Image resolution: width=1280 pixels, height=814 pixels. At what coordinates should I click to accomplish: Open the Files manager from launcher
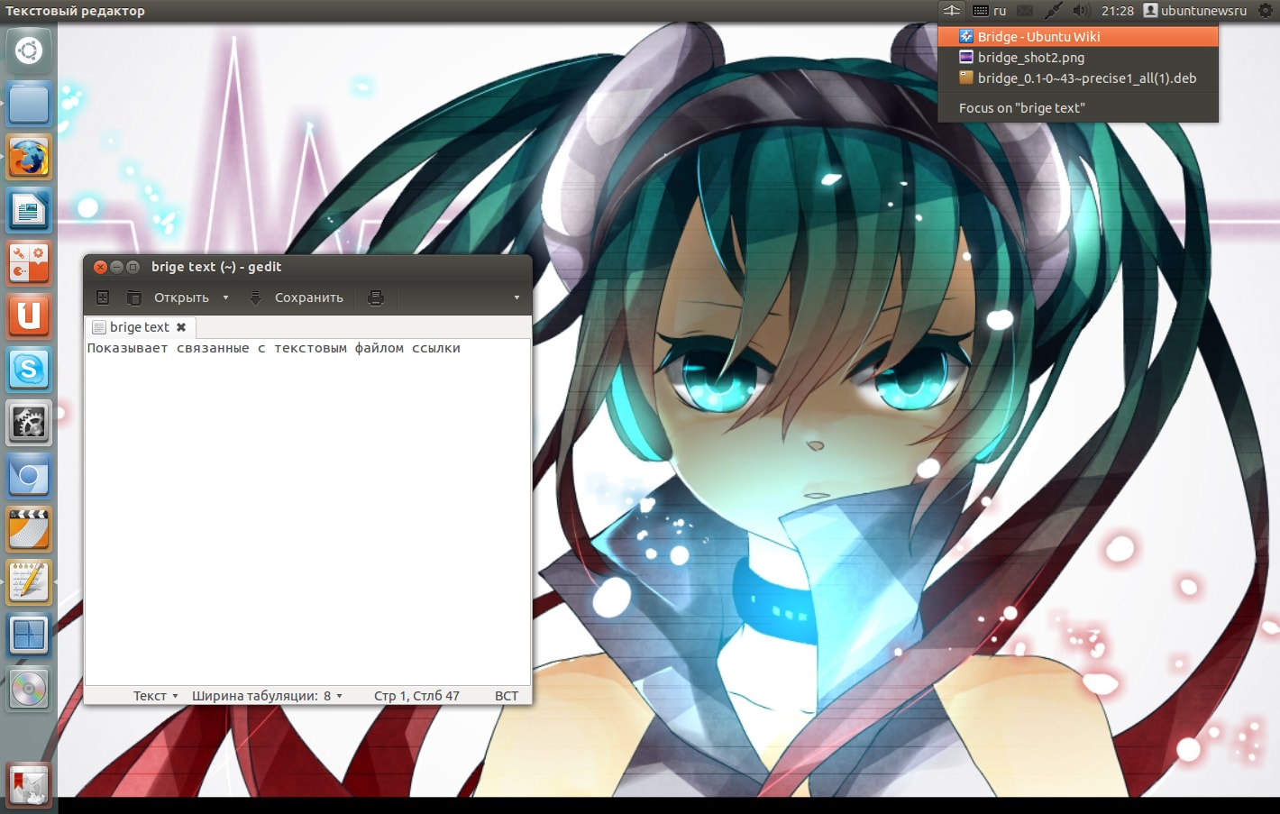click(x=29, y=104)
